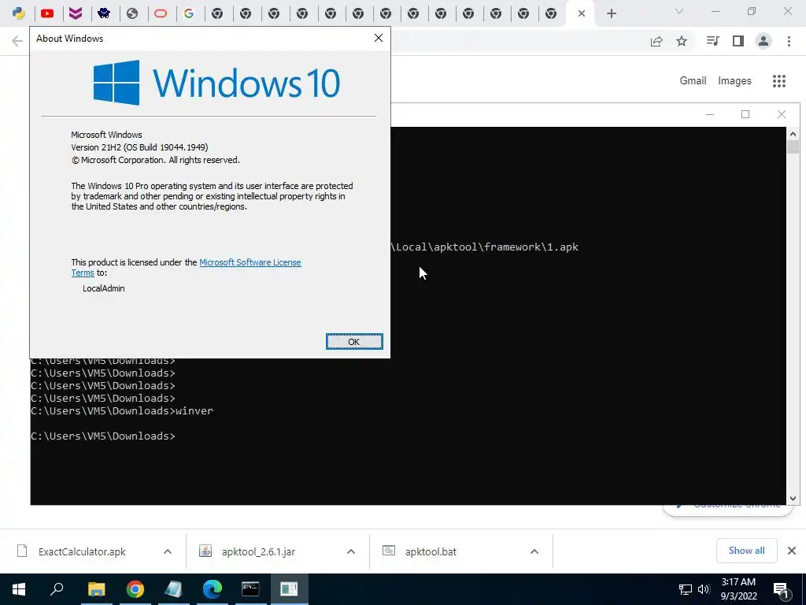Screen dimensions: 806x605
Task: Open a new Chrome tab
Action: click(x=611, y=13)
